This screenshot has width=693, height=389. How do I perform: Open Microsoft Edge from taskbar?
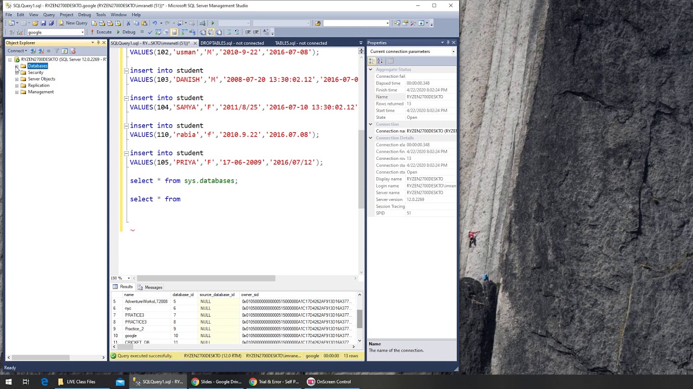pyautogui.click(x=44, y=381)
